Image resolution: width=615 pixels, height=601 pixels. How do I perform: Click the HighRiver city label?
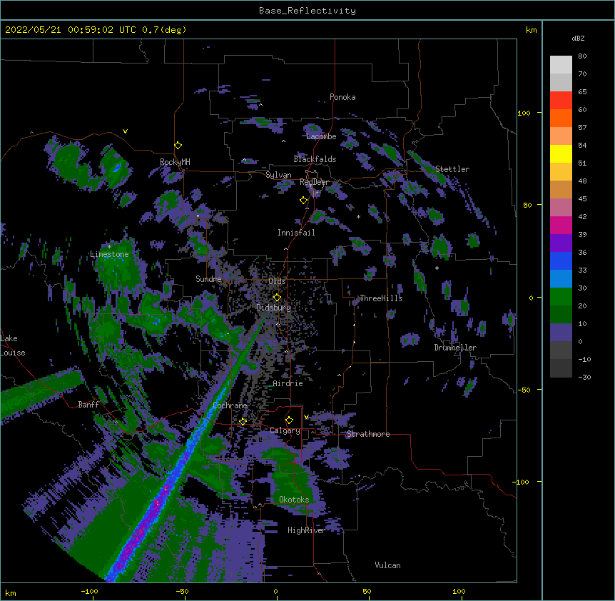pyautogui.click(x=306, y=530)
